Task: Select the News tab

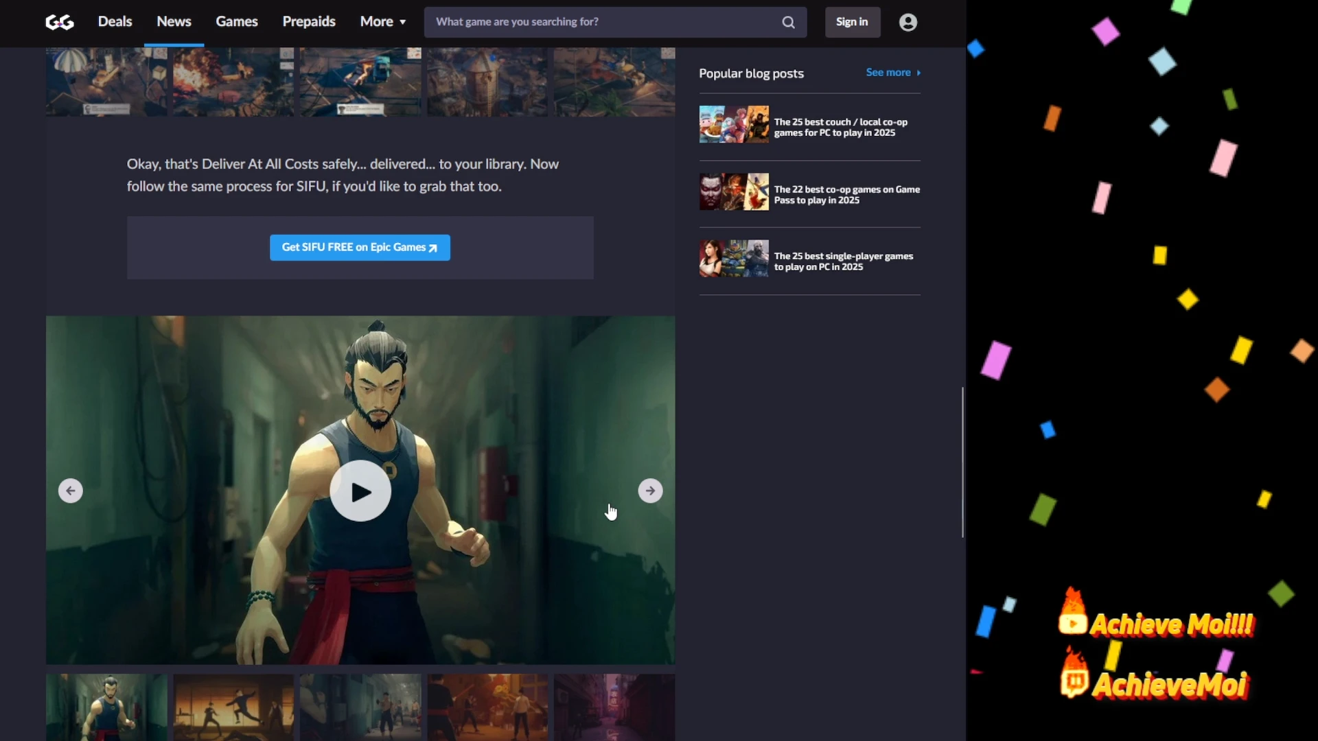Action: [x=174, y=21]
